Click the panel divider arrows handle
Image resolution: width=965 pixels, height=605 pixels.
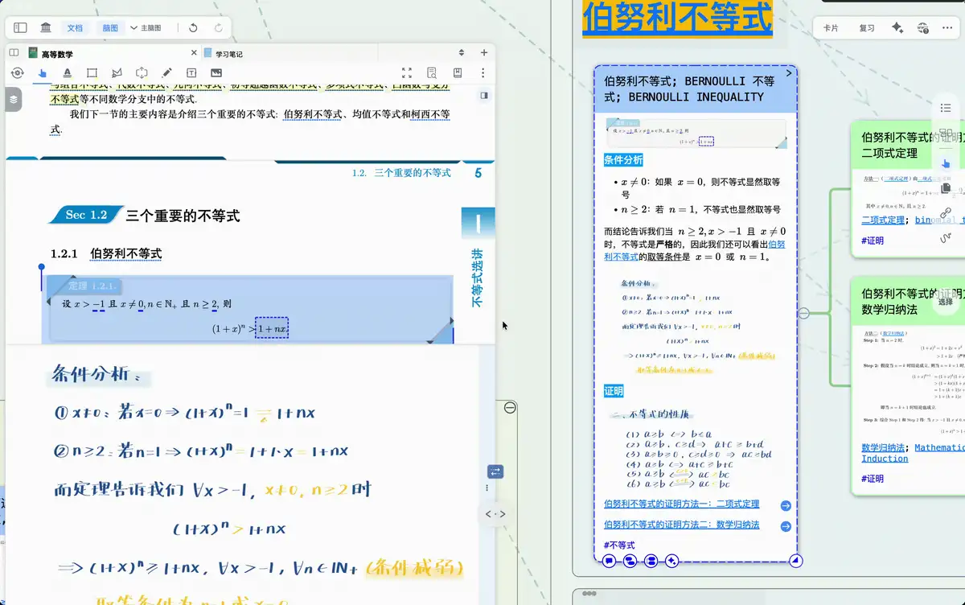(x=495, y=513)
